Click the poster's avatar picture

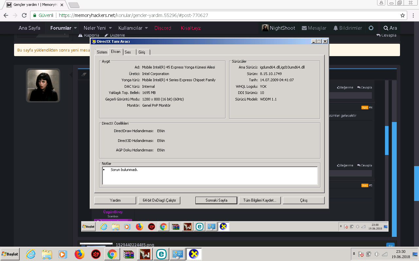[x=43, y=85]
